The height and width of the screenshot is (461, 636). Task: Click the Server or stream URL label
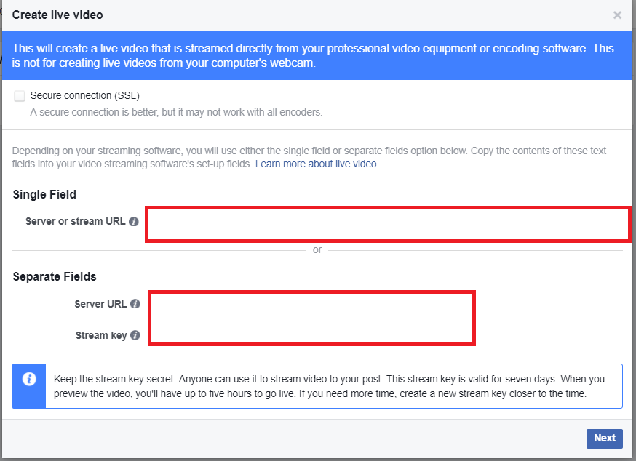click(x=76, y=221)
